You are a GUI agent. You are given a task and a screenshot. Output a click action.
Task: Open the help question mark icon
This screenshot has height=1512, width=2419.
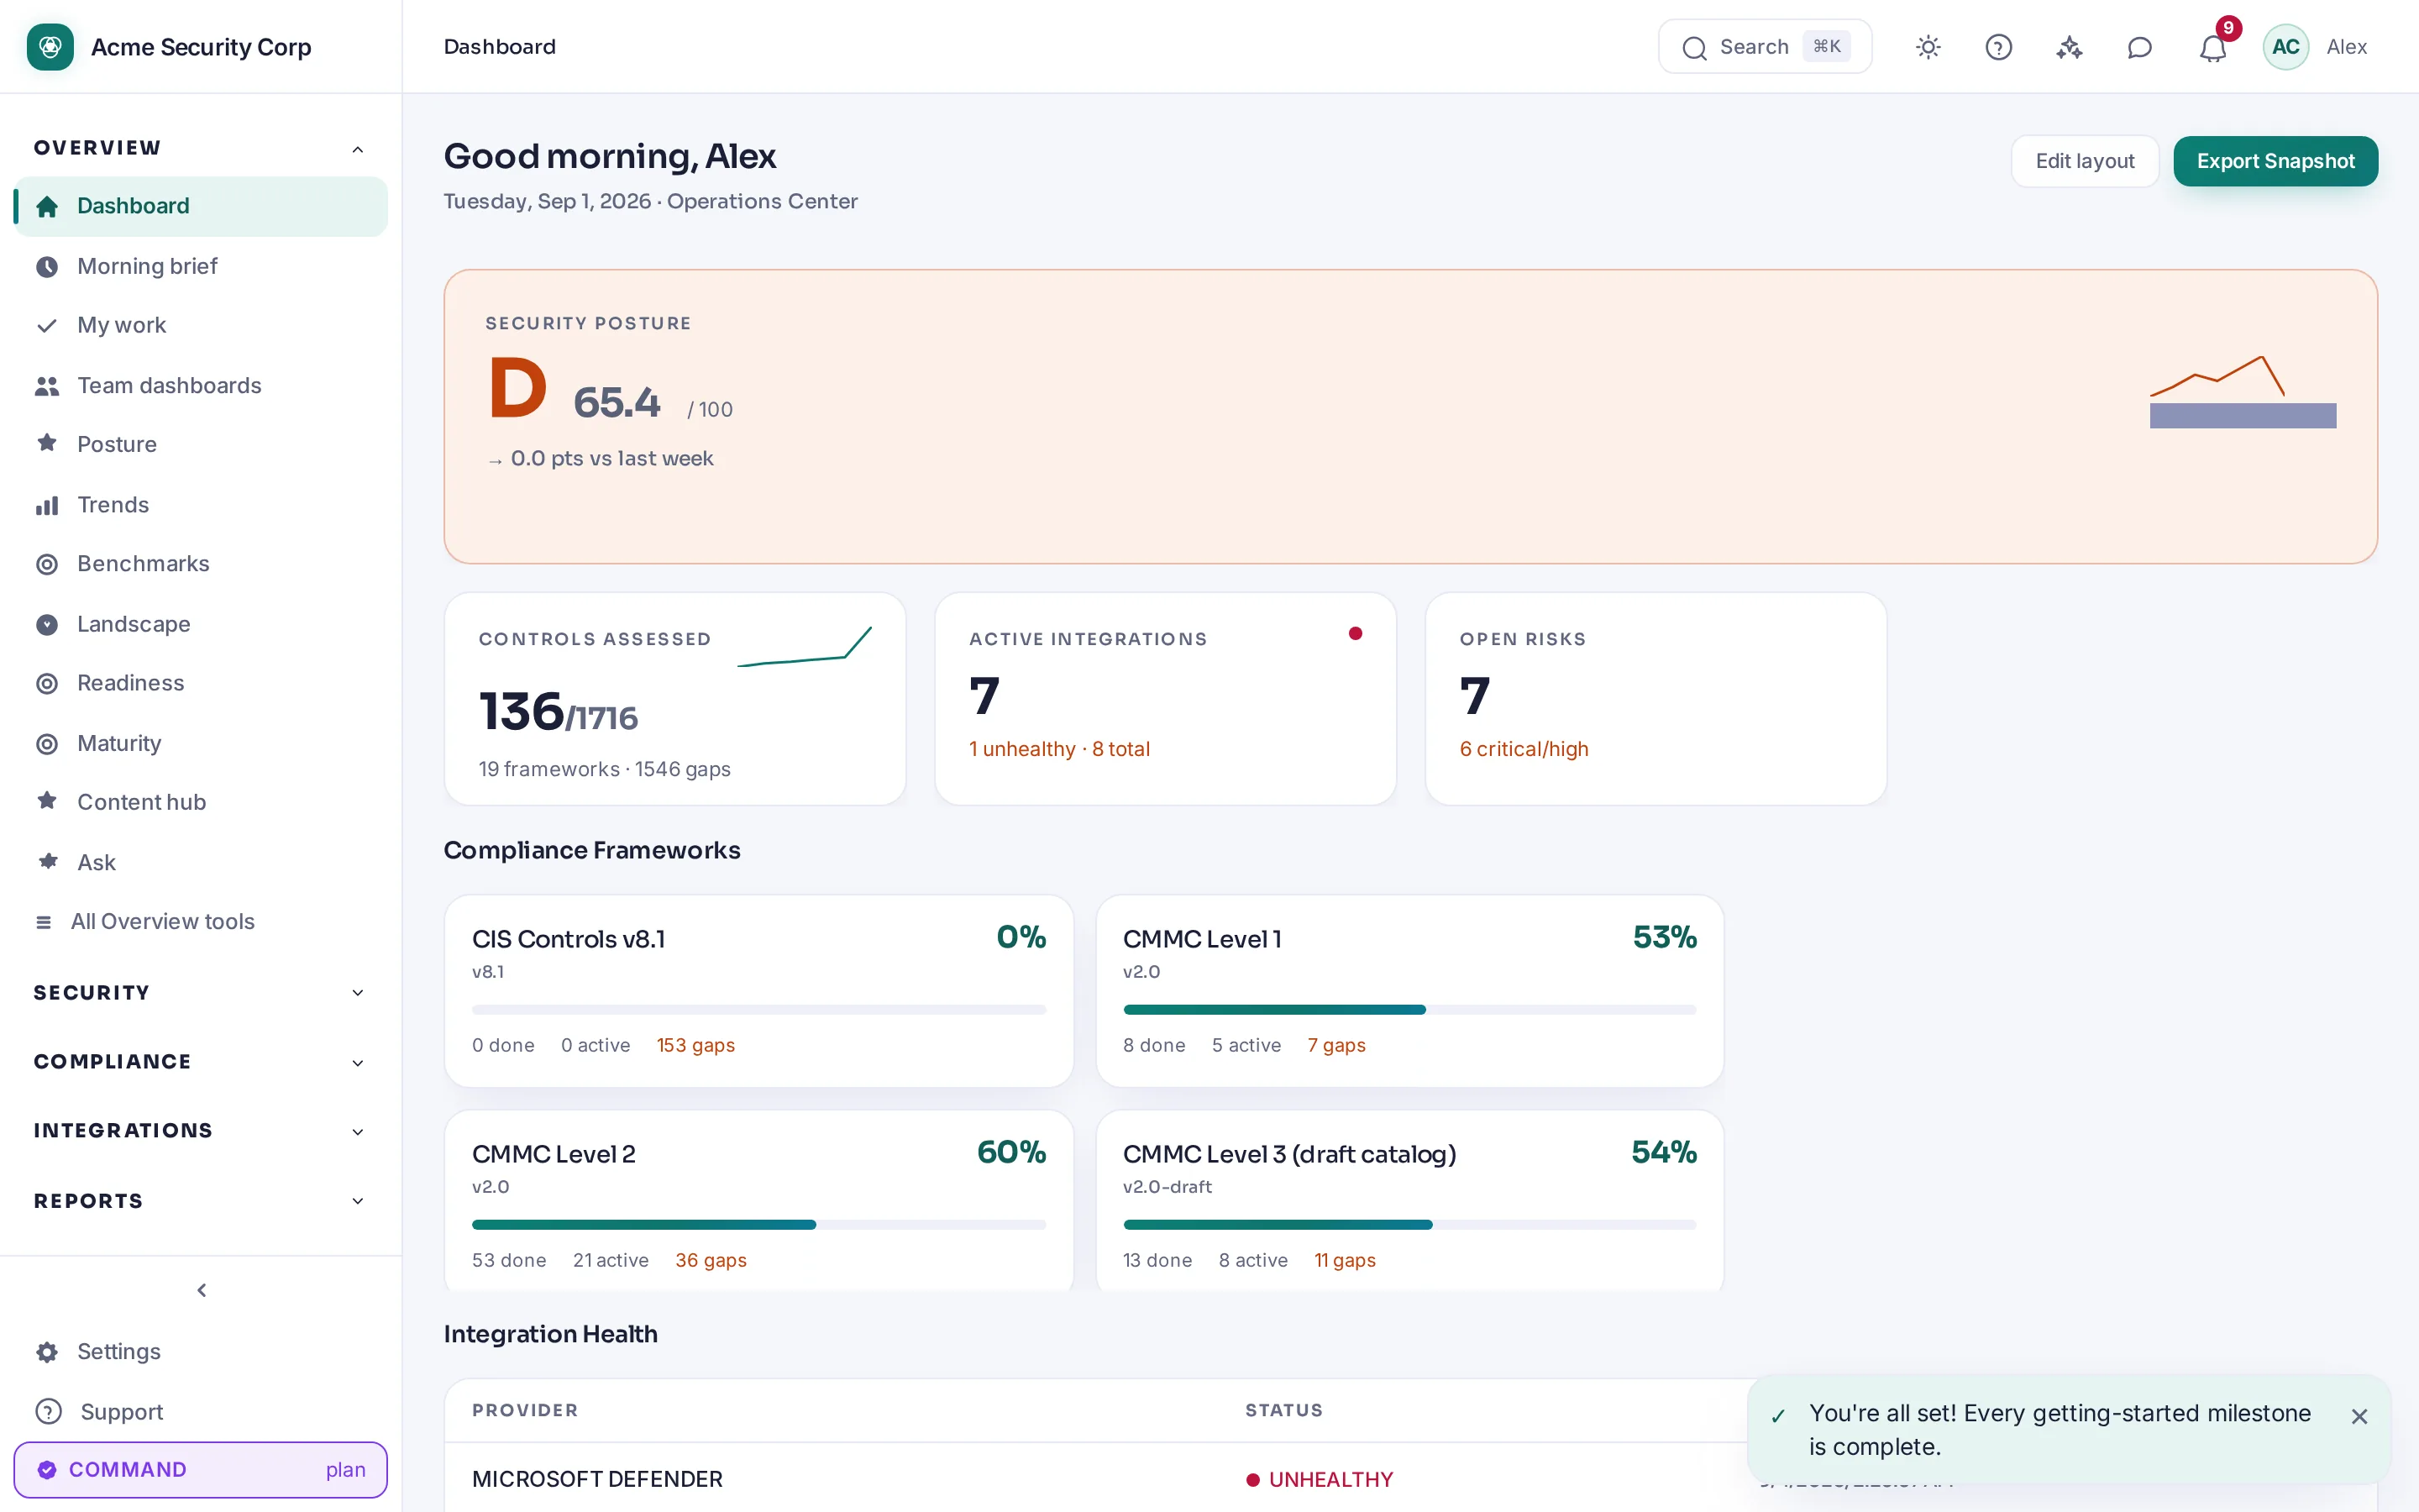point(1998,47)
